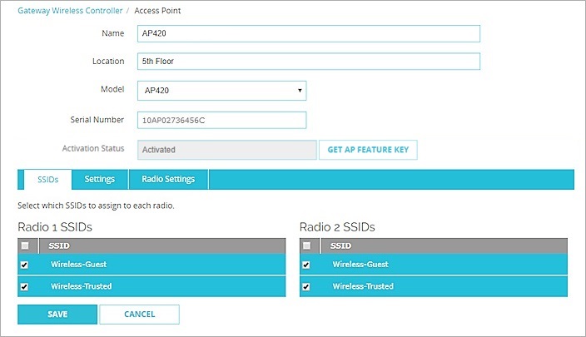
Task: Open the Radio Settings tab
Action: [168, 179]
